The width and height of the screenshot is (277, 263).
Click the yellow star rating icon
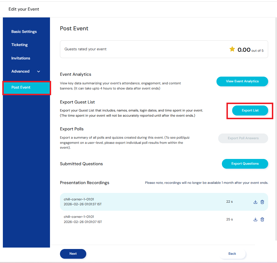tap(232, 49)
